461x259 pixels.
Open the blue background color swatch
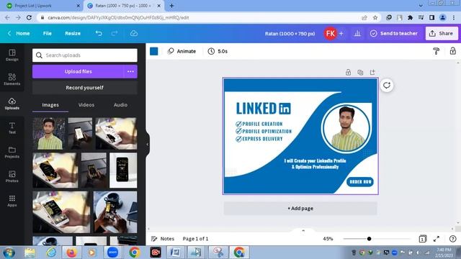pyautogui.click(x=153, y=51)
